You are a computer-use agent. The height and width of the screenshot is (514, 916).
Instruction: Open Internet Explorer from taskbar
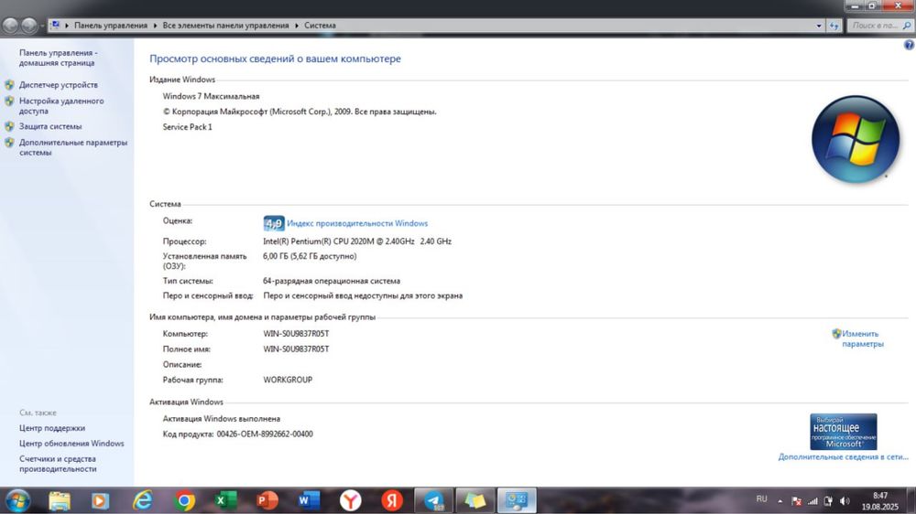point(142,500)
